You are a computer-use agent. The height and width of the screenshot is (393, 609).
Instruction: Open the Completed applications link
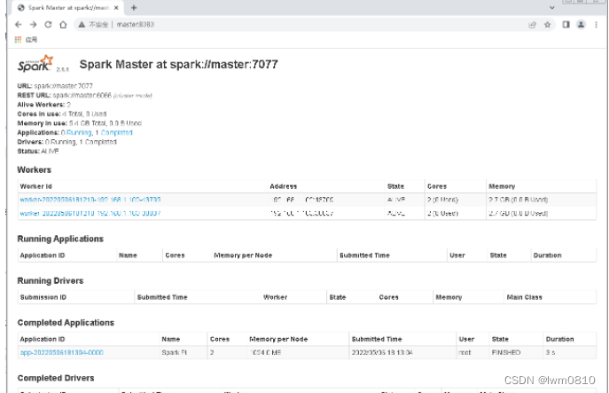(x=116, y=132)
